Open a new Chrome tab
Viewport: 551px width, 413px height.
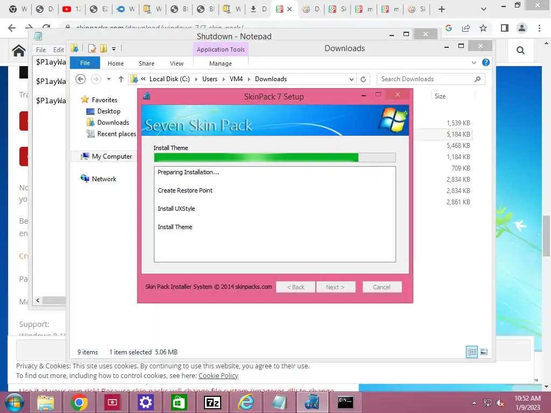(442, 9)
